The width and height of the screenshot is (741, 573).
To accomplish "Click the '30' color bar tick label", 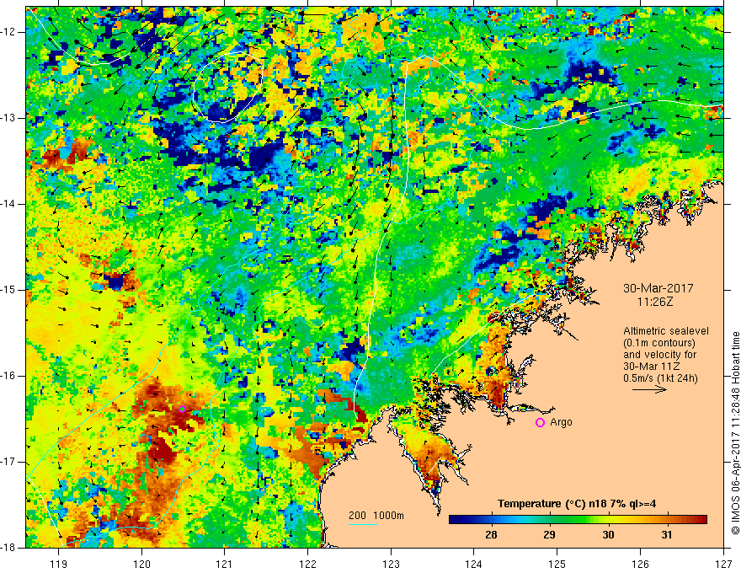I will click(x=608, y=535).
